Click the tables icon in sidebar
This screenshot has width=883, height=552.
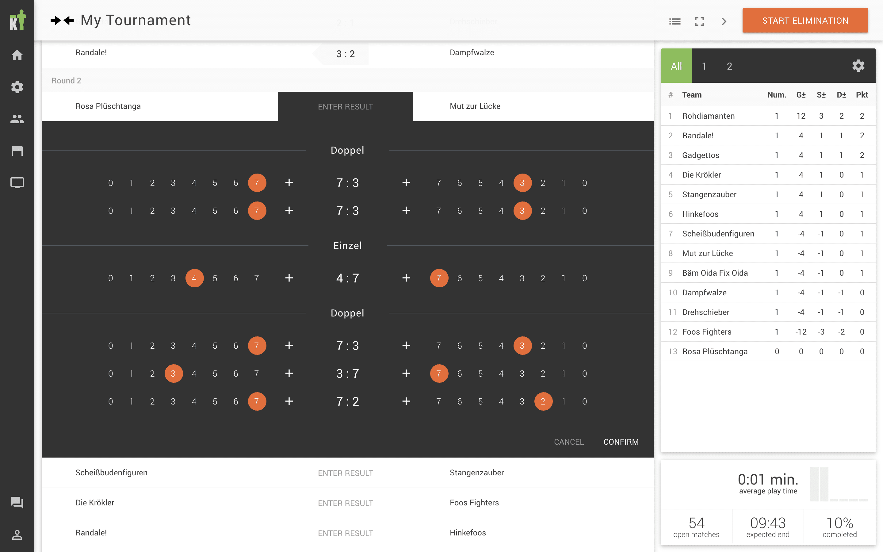(x=17, y=151)
